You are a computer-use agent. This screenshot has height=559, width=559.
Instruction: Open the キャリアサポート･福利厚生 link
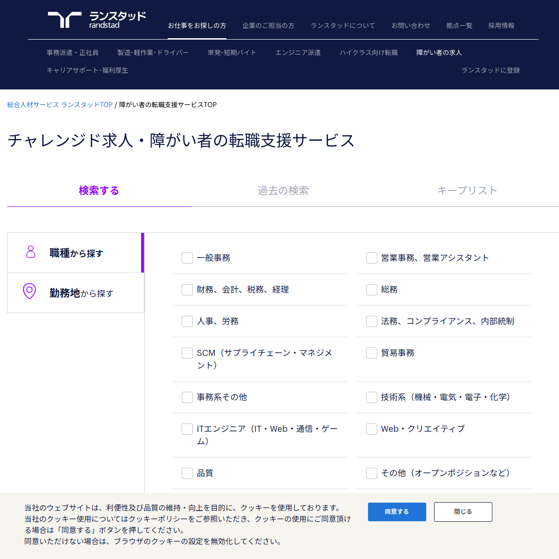point(88,70)
